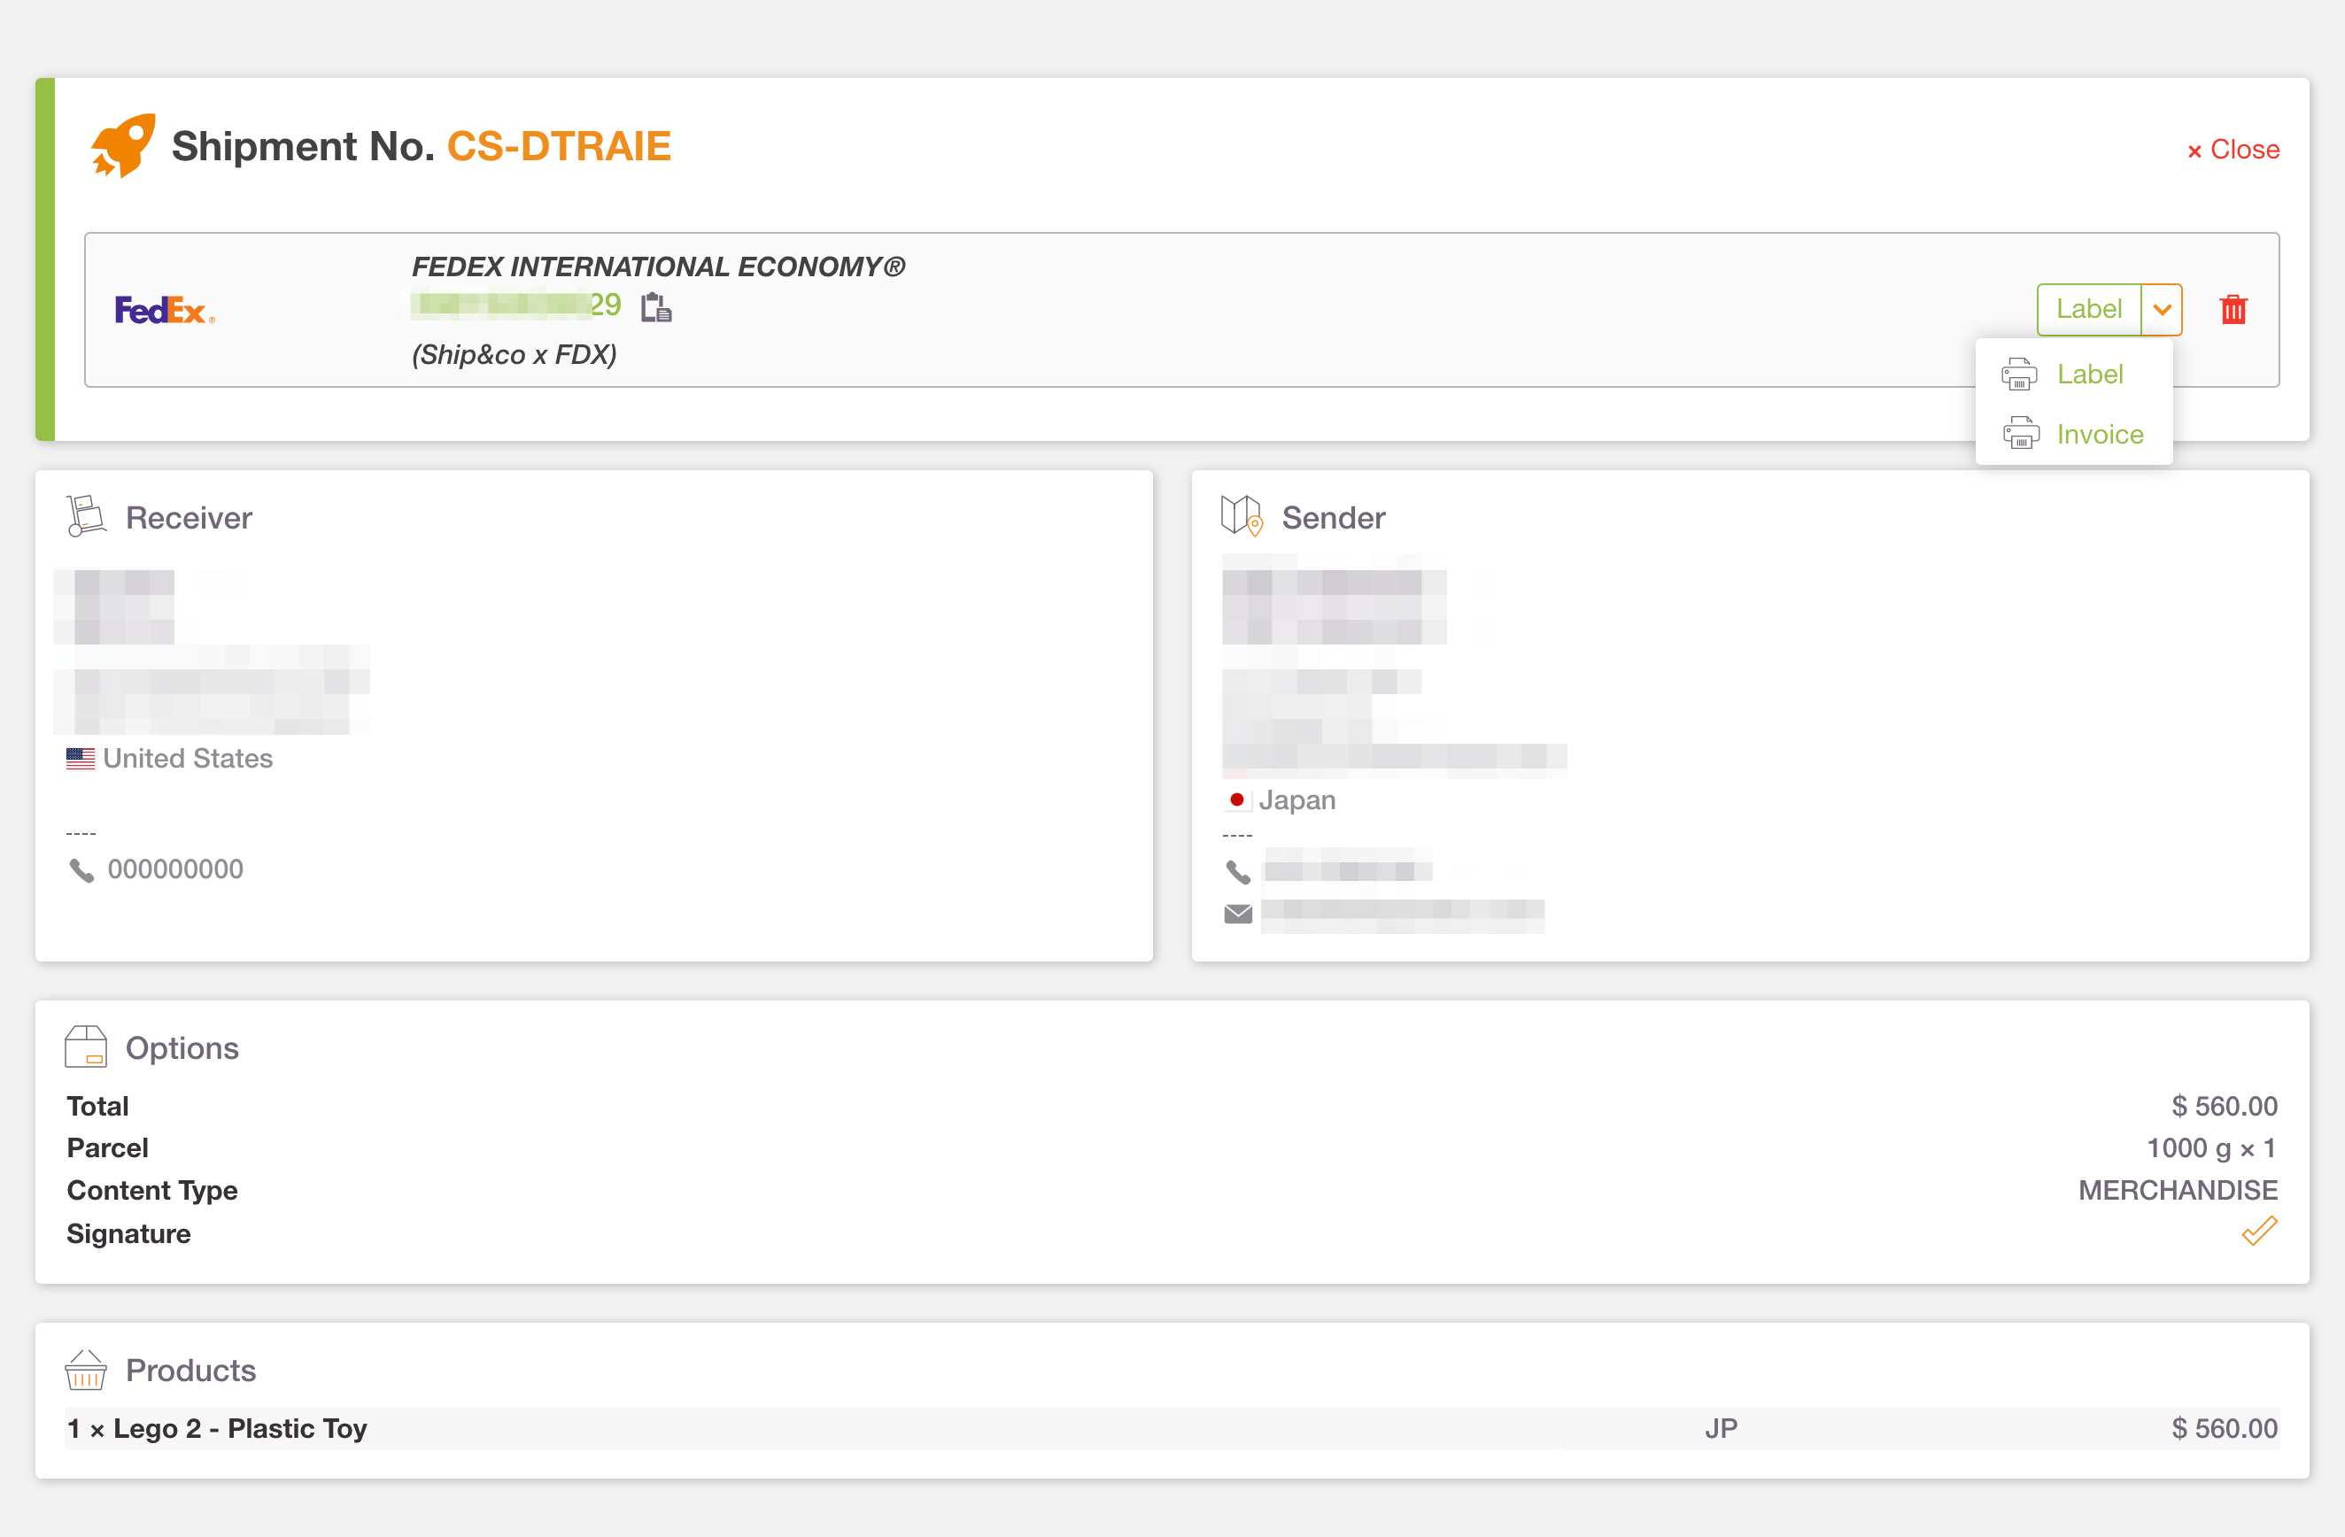The width and height of the screenshot is (2345, 1537).
Task: Click the email envelope icon in Sender section
Action: [1237, 912]
